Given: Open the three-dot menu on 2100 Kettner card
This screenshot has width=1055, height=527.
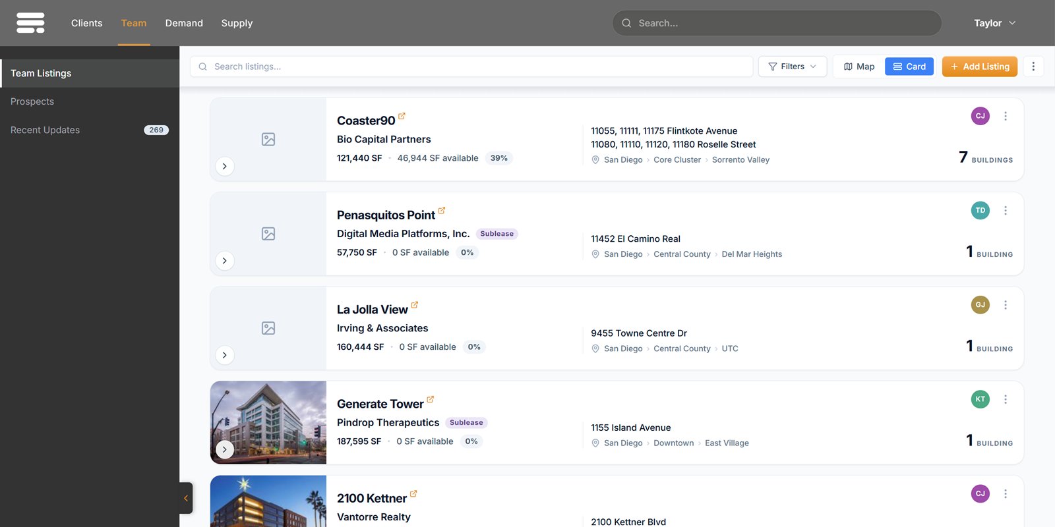Looking at the screenshot, I should click(x=1006, y=494).
